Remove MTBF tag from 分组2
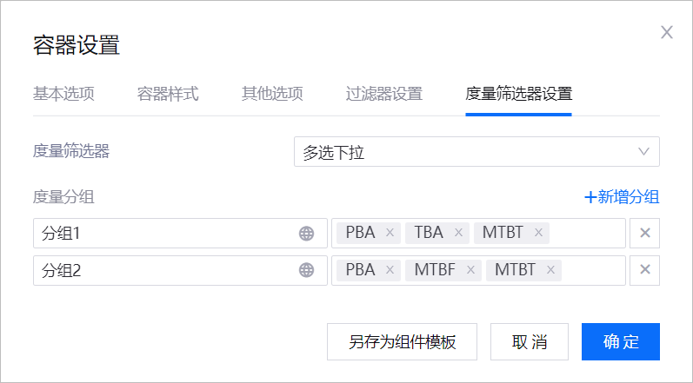This screenshot has height=383, width=693. [x=470, y=270]
